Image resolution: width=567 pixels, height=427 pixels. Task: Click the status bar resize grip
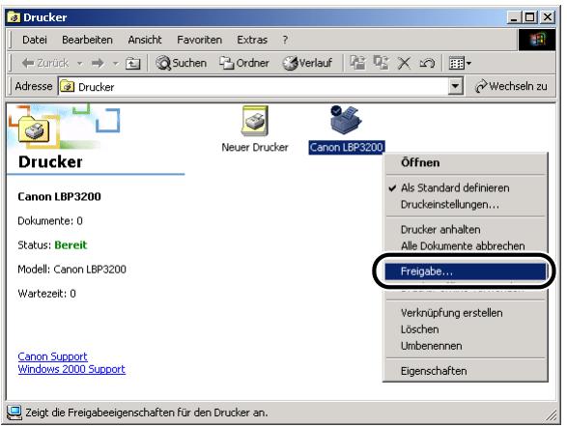(x=552, y=415)
